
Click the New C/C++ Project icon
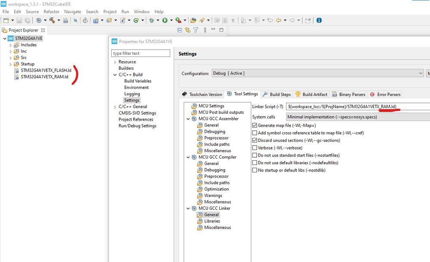coord(96,20)
